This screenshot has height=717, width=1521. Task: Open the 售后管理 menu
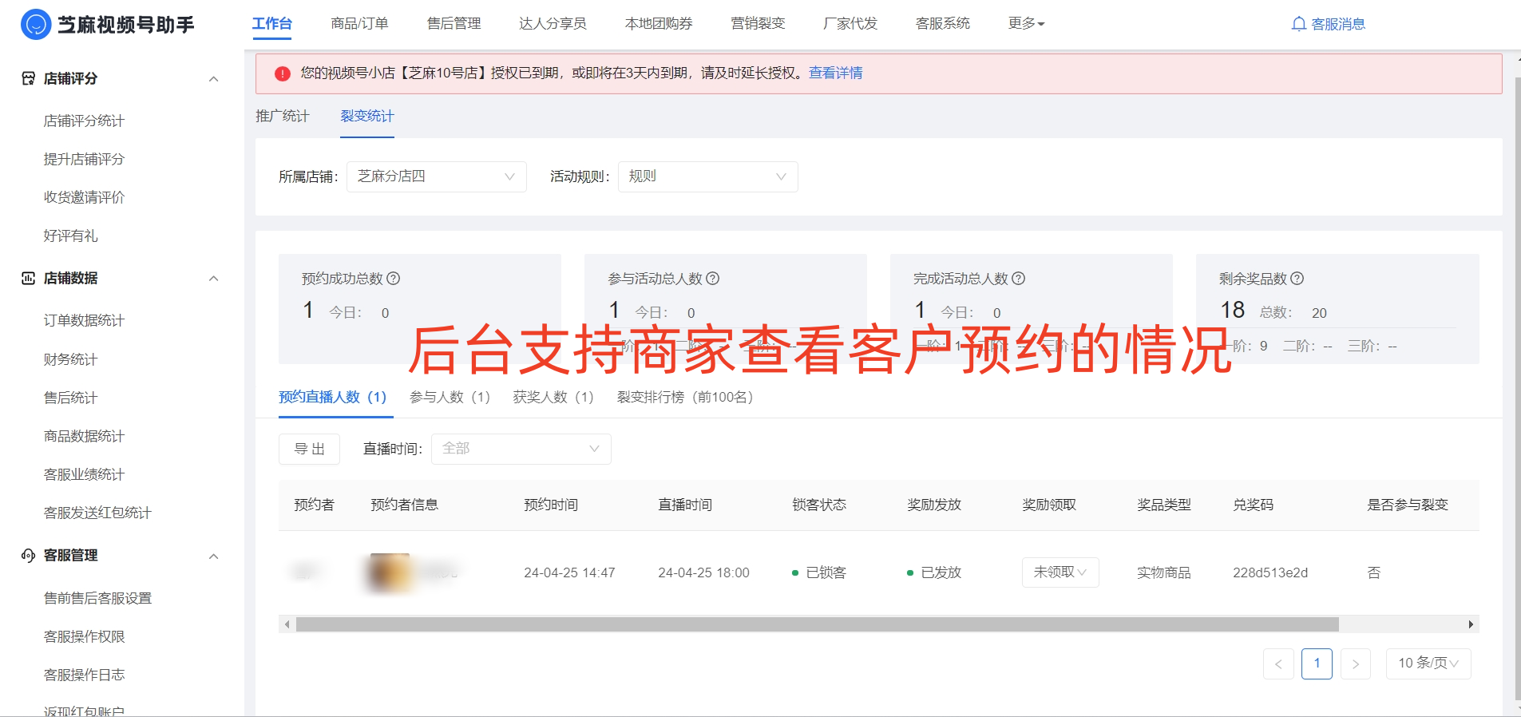tap(454, 23)
